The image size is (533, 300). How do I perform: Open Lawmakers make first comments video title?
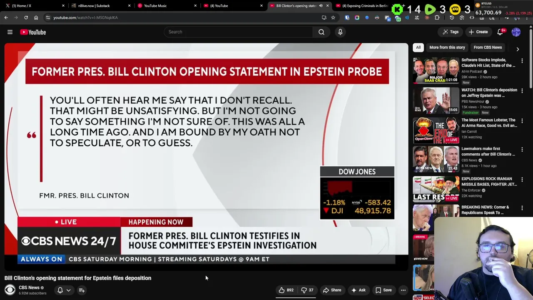tap(488, 151)
